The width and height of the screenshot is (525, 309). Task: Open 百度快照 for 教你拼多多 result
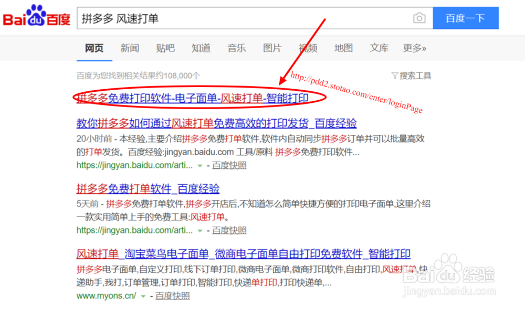point(229,165)
